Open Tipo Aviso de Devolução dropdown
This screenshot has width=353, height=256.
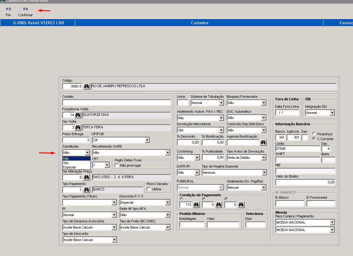[x=264, y=158]
